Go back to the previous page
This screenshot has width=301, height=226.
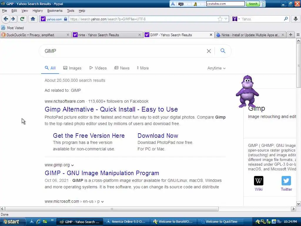pyautogui.click(x=6, y=19)
